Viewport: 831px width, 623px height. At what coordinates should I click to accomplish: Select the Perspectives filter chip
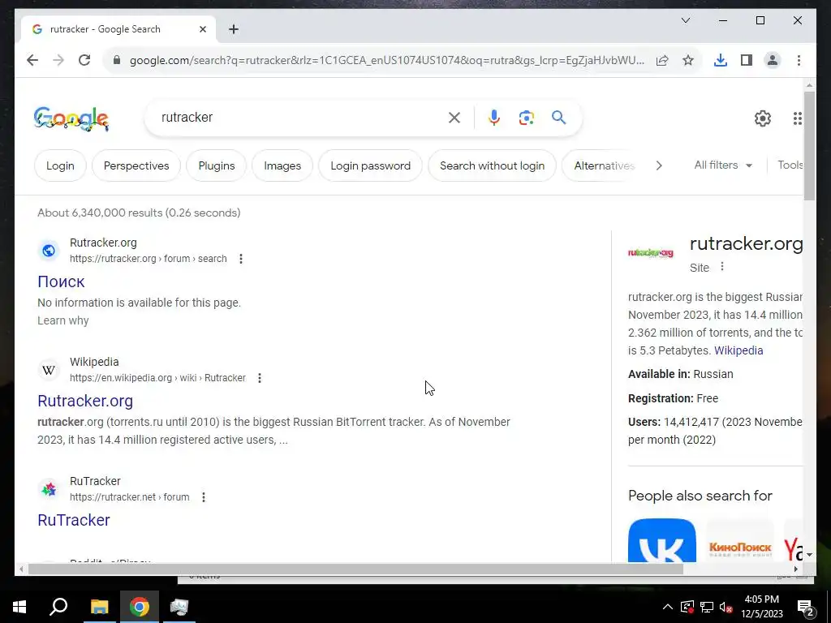click(x=136, y=165)
